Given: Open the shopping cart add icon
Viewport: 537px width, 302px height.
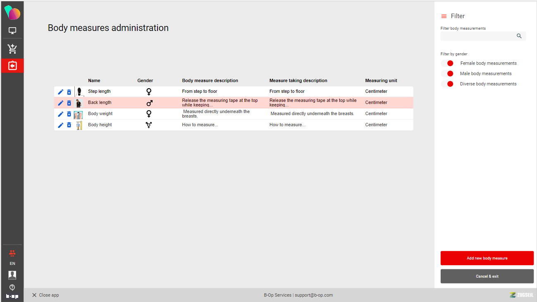Looking at the screenshot, I should click(12, 49).
